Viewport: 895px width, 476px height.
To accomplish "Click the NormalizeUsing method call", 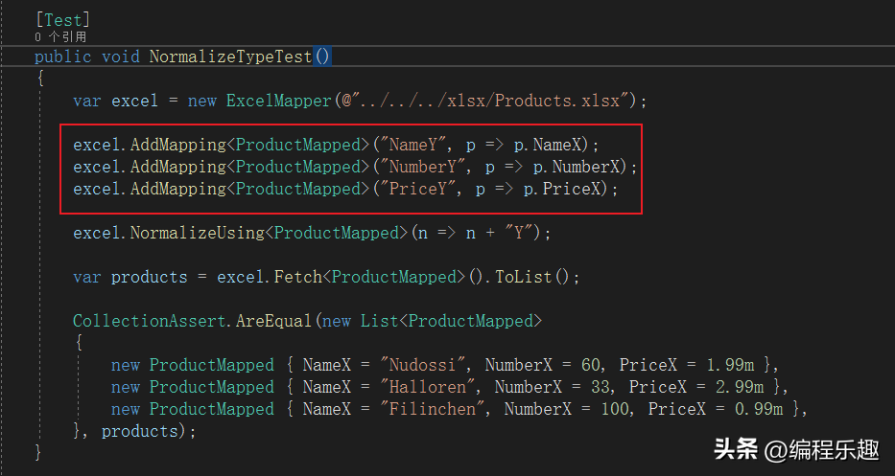I will 198,233.
